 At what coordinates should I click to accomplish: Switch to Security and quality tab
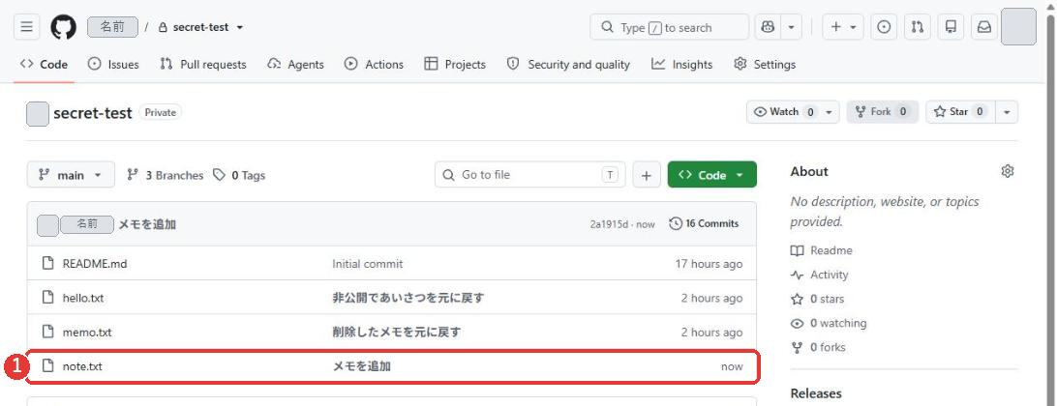(568, 64)
